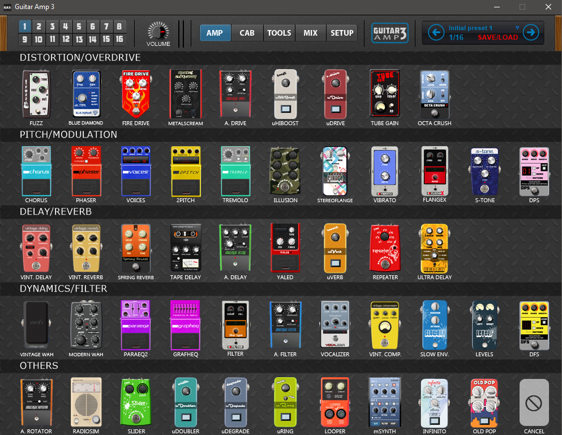Image resolution: width=562 pixels, height=435 pixels.
Task: Switch to the MIX tab
Action: (310, 33)
